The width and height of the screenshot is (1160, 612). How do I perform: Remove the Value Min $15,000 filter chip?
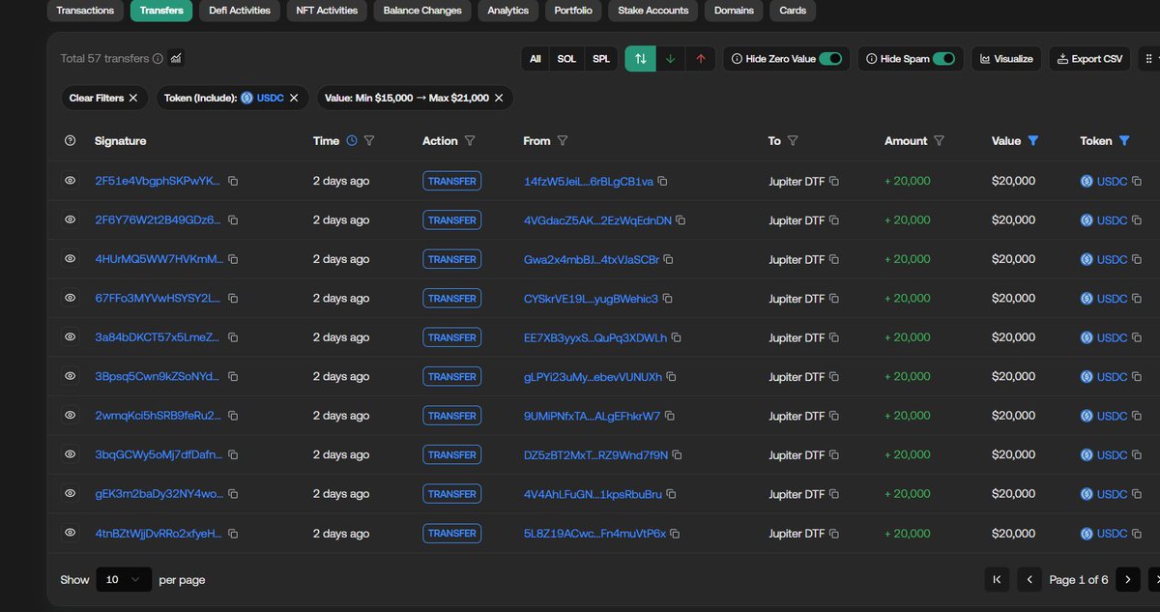[x=499, y=98]
